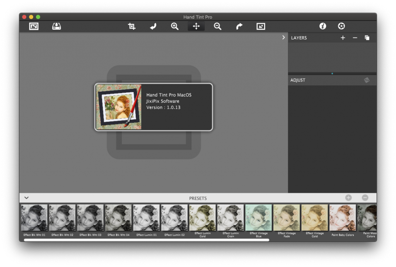Click the Zoom Out magnifier

(x=217, y=26)
